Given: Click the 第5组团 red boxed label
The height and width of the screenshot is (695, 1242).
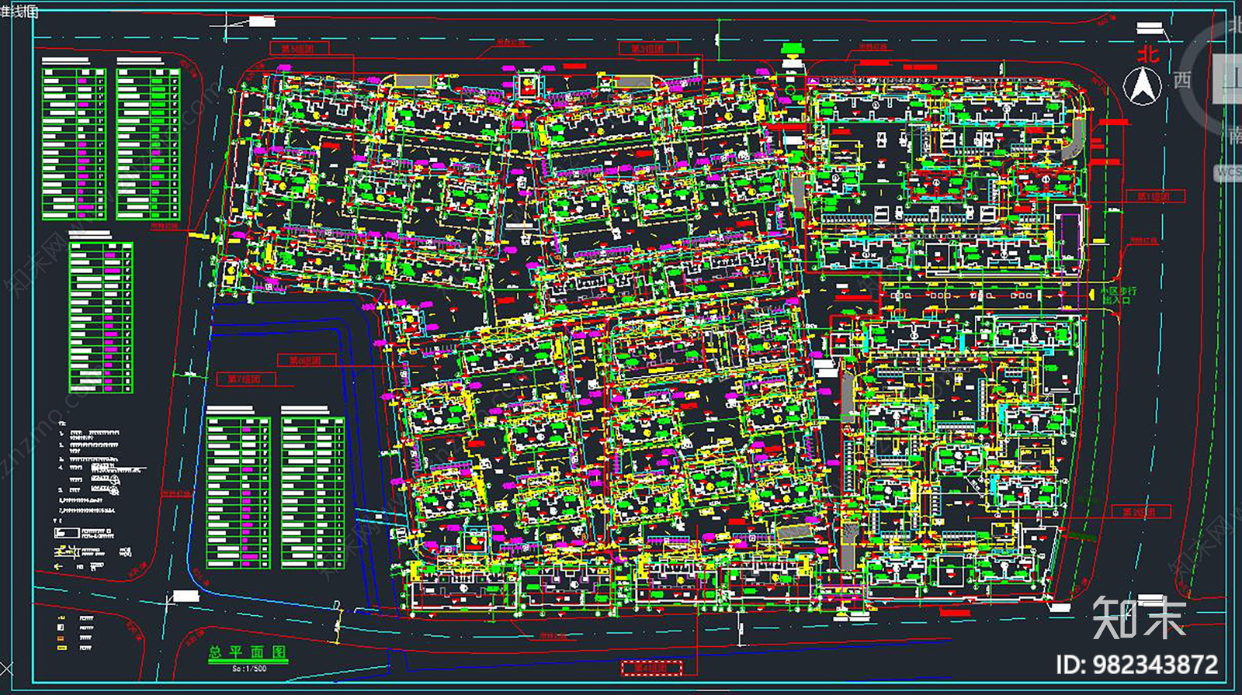Looking at the screenshot, I should coord(297,48).
